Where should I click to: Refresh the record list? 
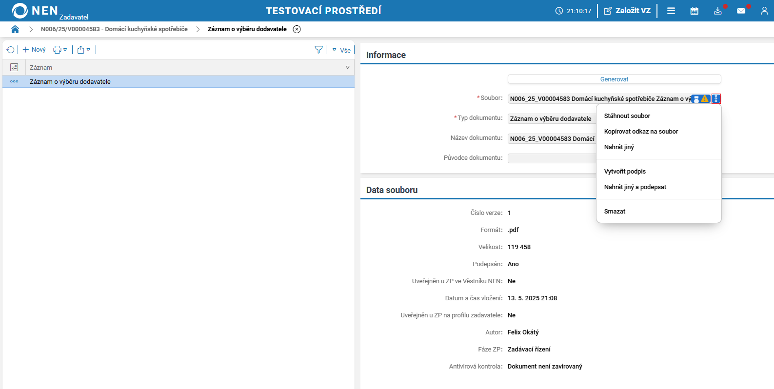10,50
